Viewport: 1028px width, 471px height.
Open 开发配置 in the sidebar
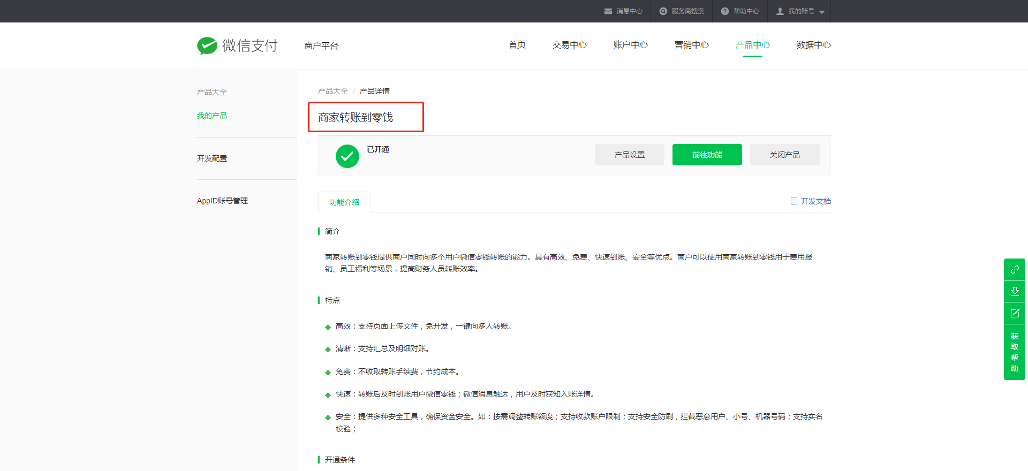click(212, 158)
